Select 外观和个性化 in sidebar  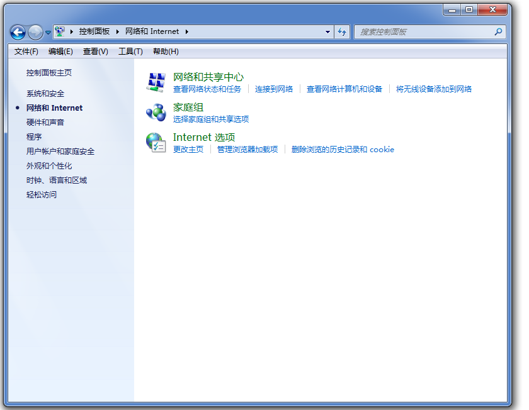[x=49, y=166]
